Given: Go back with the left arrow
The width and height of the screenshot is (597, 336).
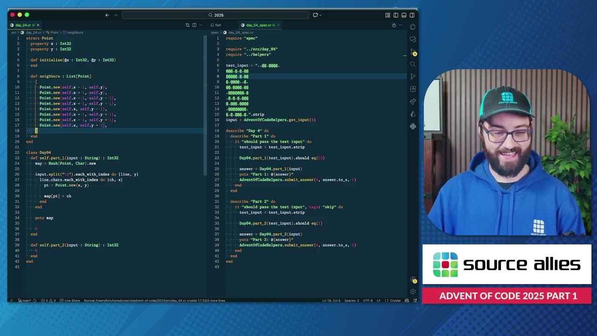Looking at the screenshot, I should click(107, 15).
